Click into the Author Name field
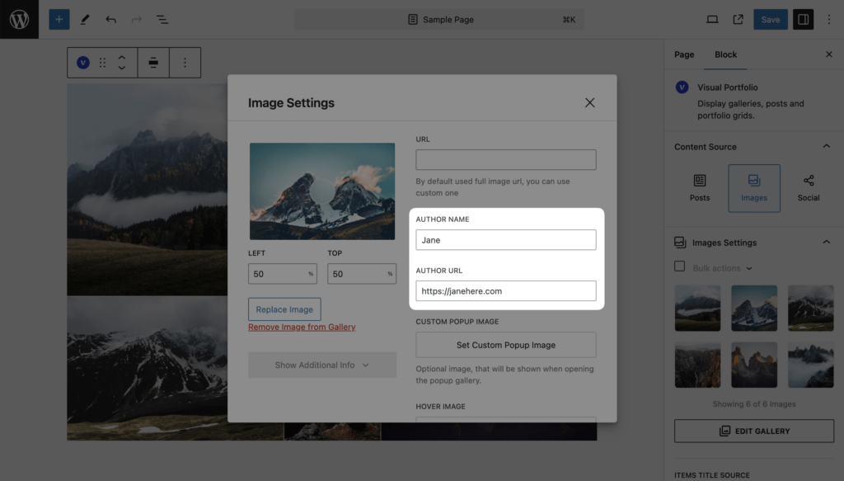The width and height of the screenshot is (844, 481). point(505,240)
